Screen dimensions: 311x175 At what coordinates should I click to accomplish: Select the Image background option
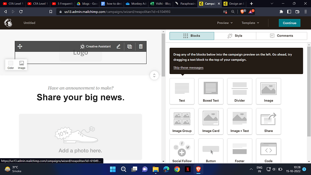(22, 65)
